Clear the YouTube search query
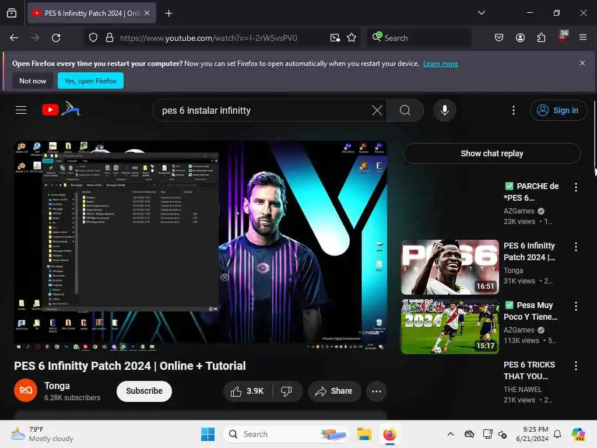Screen dimensions: 597x448 click(377, 110)
